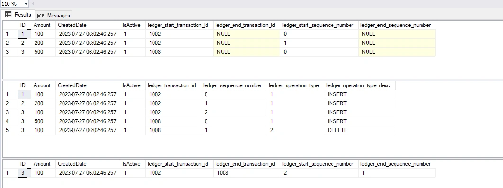Image resolution: width=503 pixels, height=188 pixels.
Task: Select INSERT in the ID 1 row
Action: click(359, 94)
